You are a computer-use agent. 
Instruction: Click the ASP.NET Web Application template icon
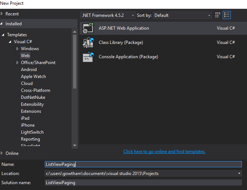(x=88, y=28)
